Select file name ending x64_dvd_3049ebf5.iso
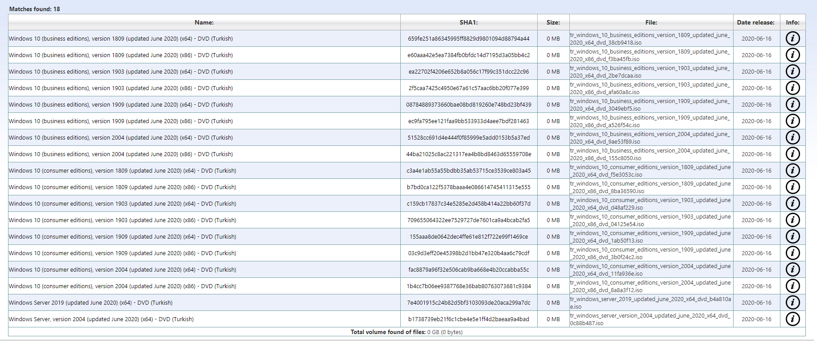The height and width of the screenshot is (343, 817). pos(650,105)
